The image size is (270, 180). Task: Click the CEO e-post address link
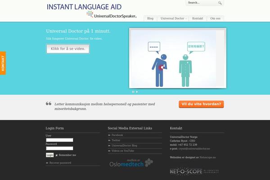(x=194, y=148)
